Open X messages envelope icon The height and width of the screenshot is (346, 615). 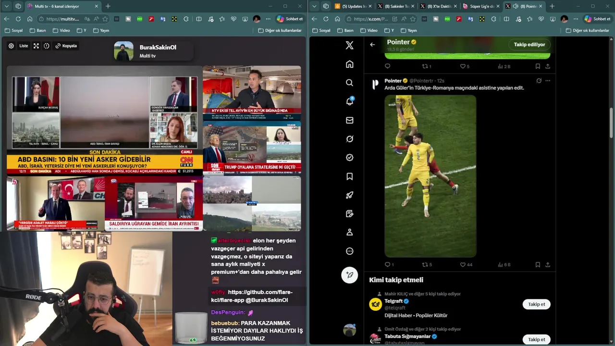[x=349, y=120]
